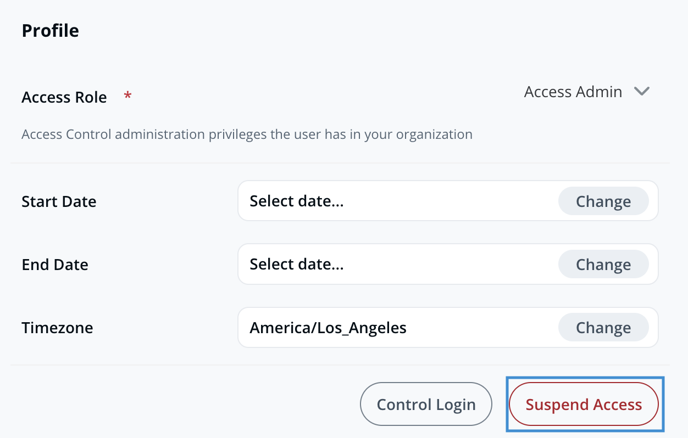The image size is (688, 438).
Task: Click the Start Date label
Action: pyautogui.click(x=59, y=201)
